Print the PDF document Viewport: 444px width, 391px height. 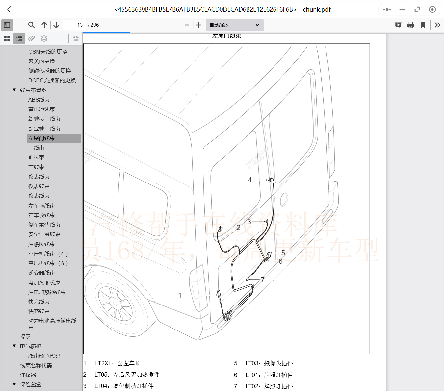[410, 25]
